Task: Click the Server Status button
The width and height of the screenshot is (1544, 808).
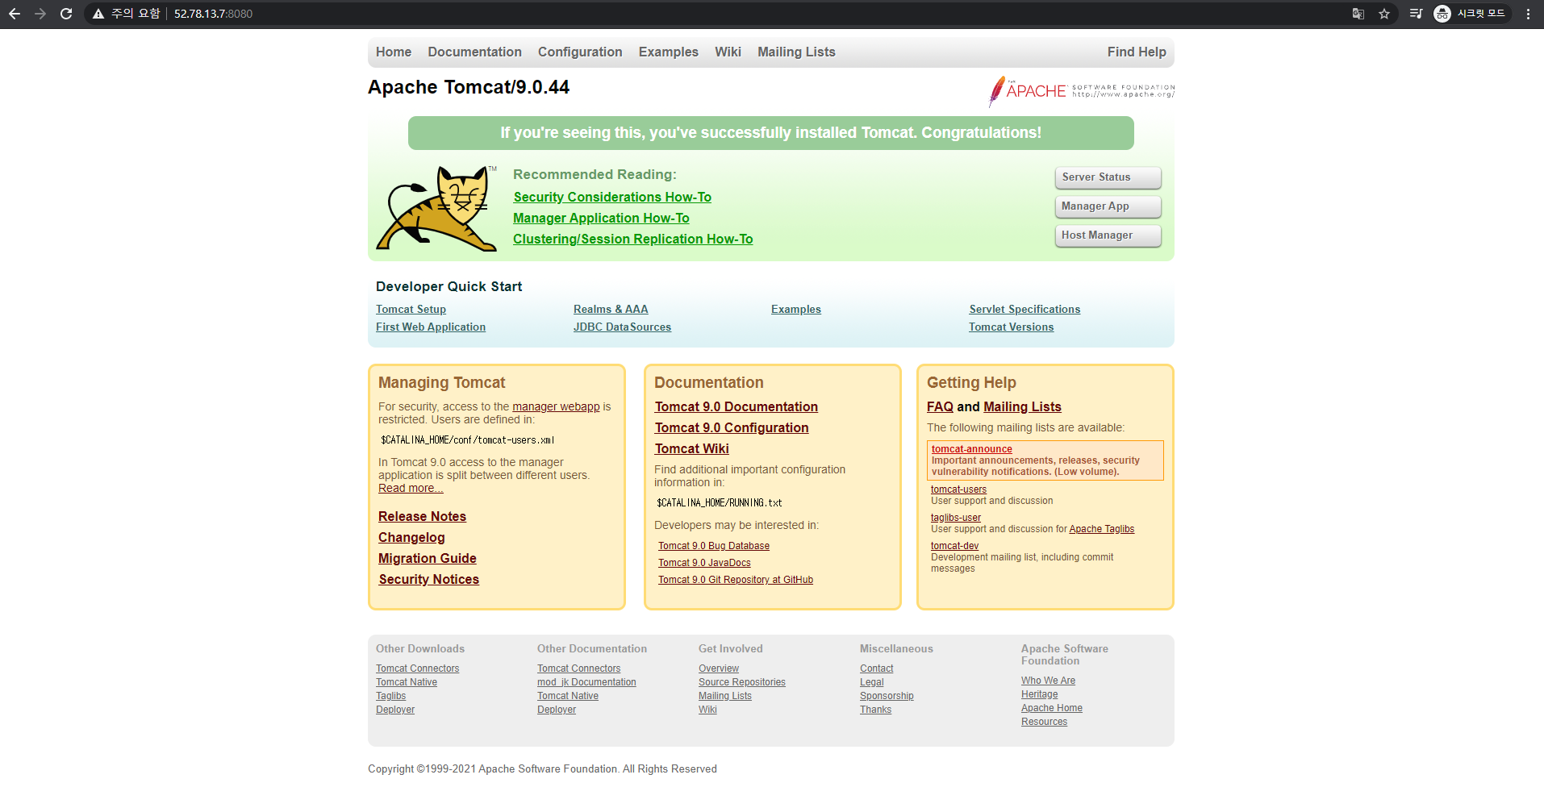Action: pyautogui.click(x=1108, y=177)
